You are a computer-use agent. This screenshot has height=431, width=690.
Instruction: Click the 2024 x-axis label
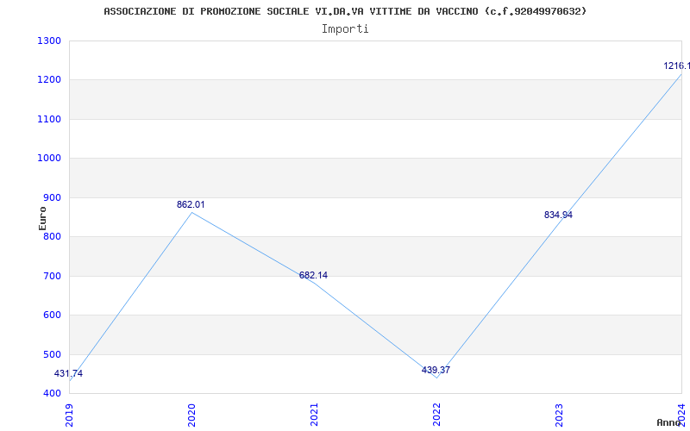[x=681, y=415]
